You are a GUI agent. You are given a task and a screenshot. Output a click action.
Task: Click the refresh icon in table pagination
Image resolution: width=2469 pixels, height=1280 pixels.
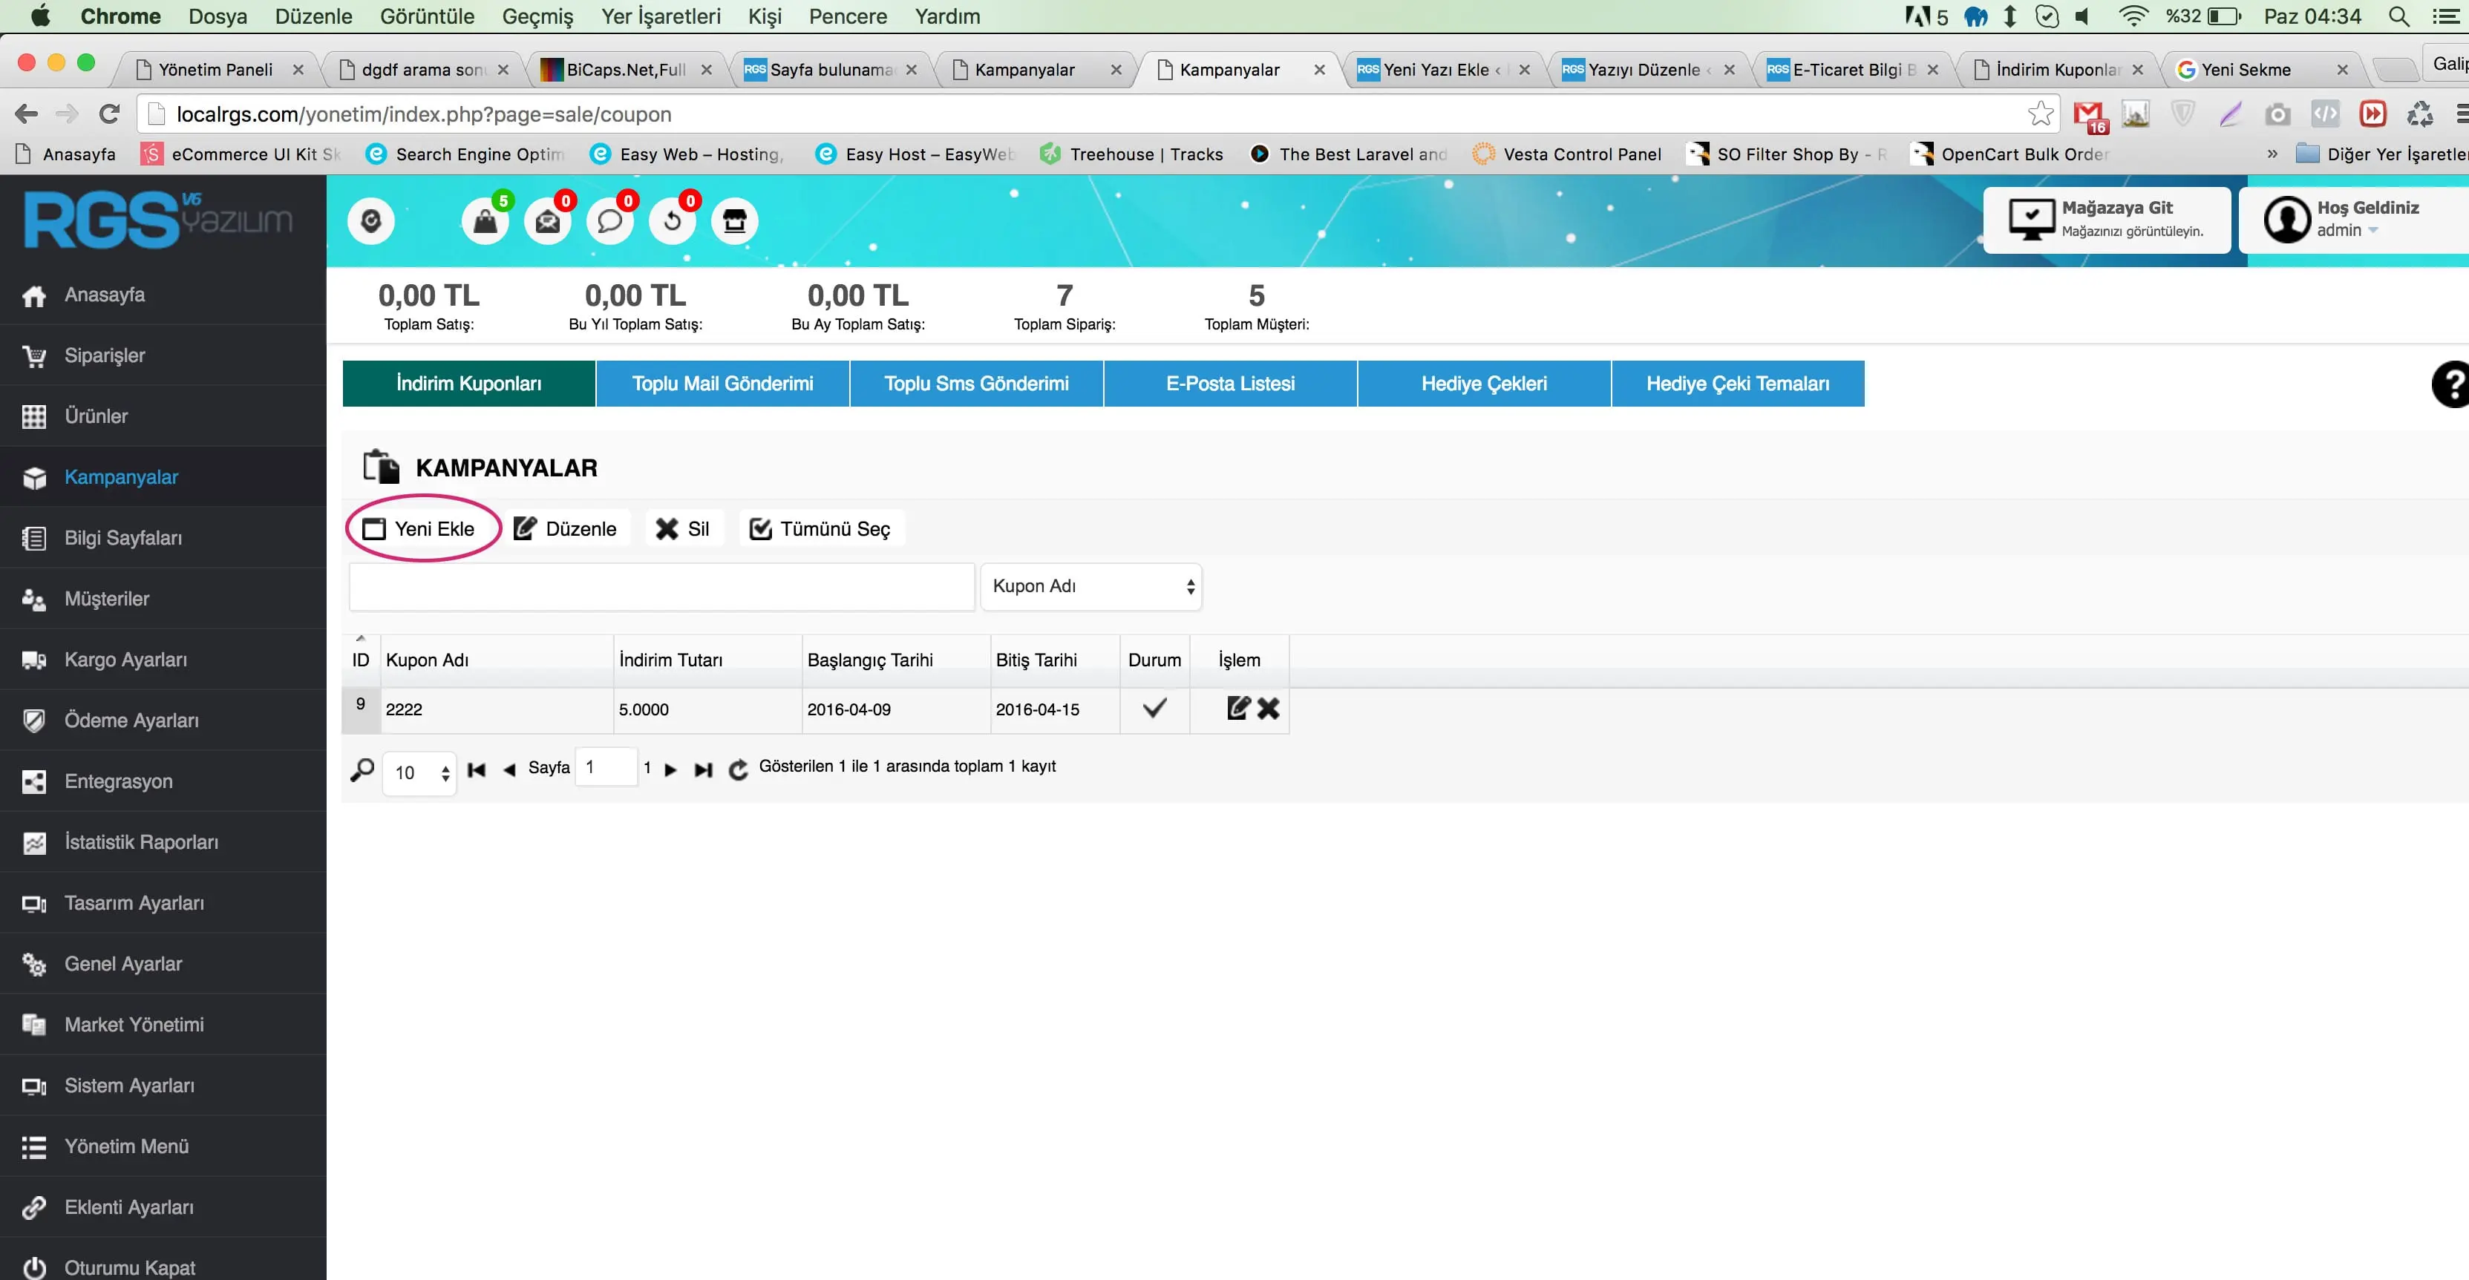[738, 769]
